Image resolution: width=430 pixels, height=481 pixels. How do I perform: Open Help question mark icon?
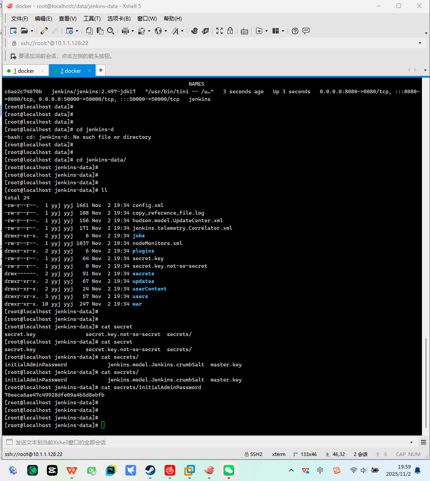point(295,31)
